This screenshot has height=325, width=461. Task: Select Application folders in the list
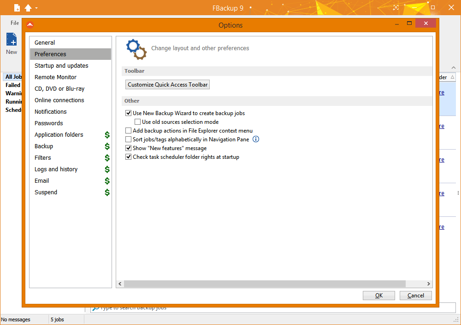click(x=71, y=135)
